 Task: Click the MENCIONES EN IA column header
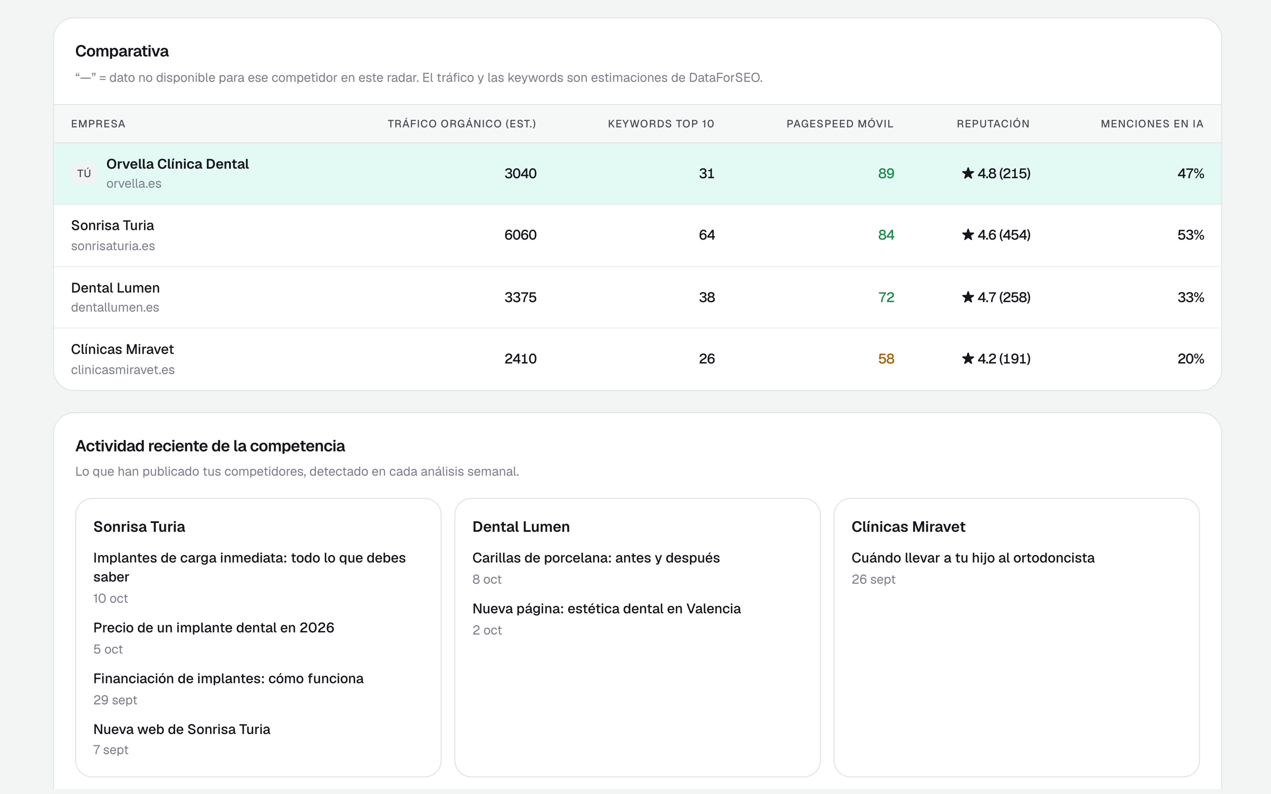pyautogui.click(x=1152, y=124)
